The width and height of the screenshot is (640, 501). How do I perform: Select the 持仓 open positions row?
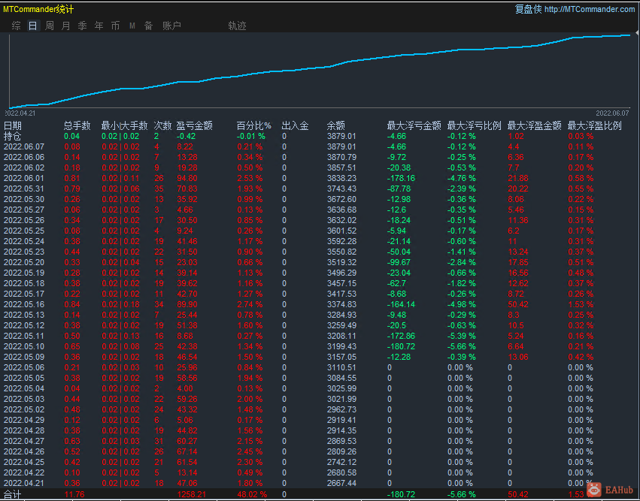[11, 137]
